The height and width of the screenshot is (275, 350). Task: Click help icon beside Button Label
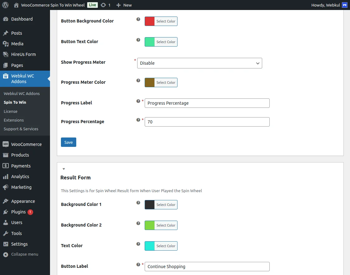[138, 264]
